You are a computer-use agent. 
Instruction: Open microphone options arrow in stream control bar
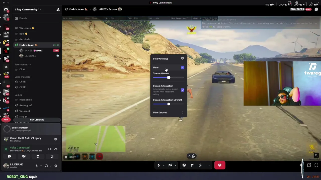click(x=164, y=165)
